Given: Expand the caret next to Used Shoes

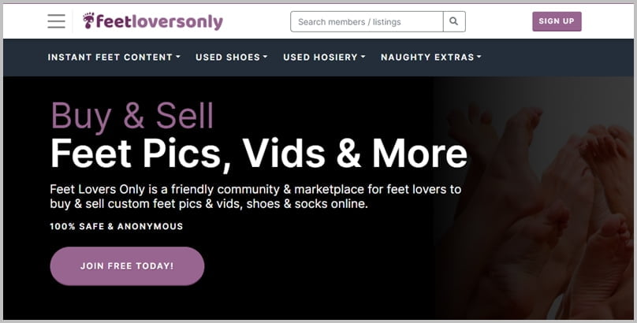Looking at the screenshot, I should (265, 58).
